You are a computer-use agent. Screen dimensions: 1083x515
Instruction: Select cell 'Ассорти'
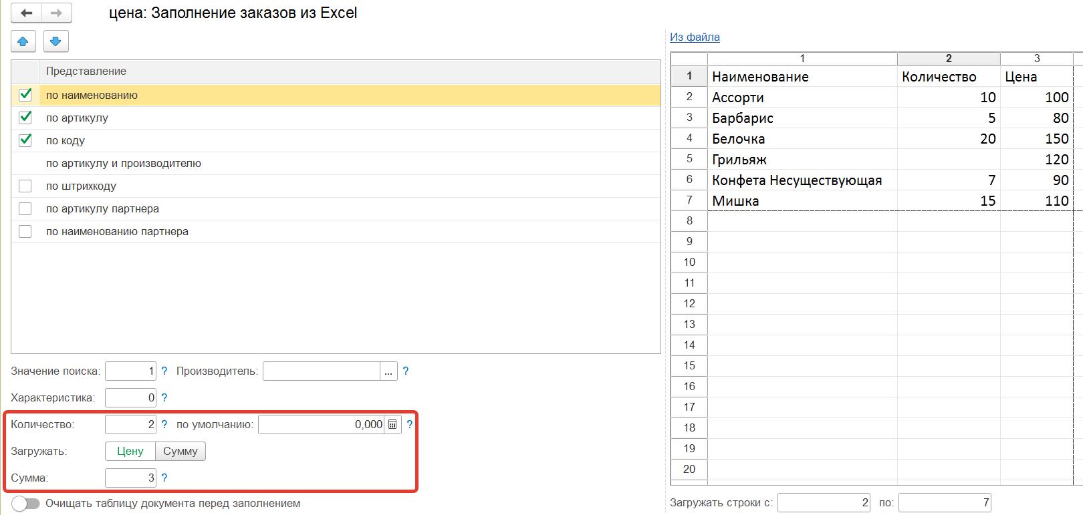click(x=802, y=98)
